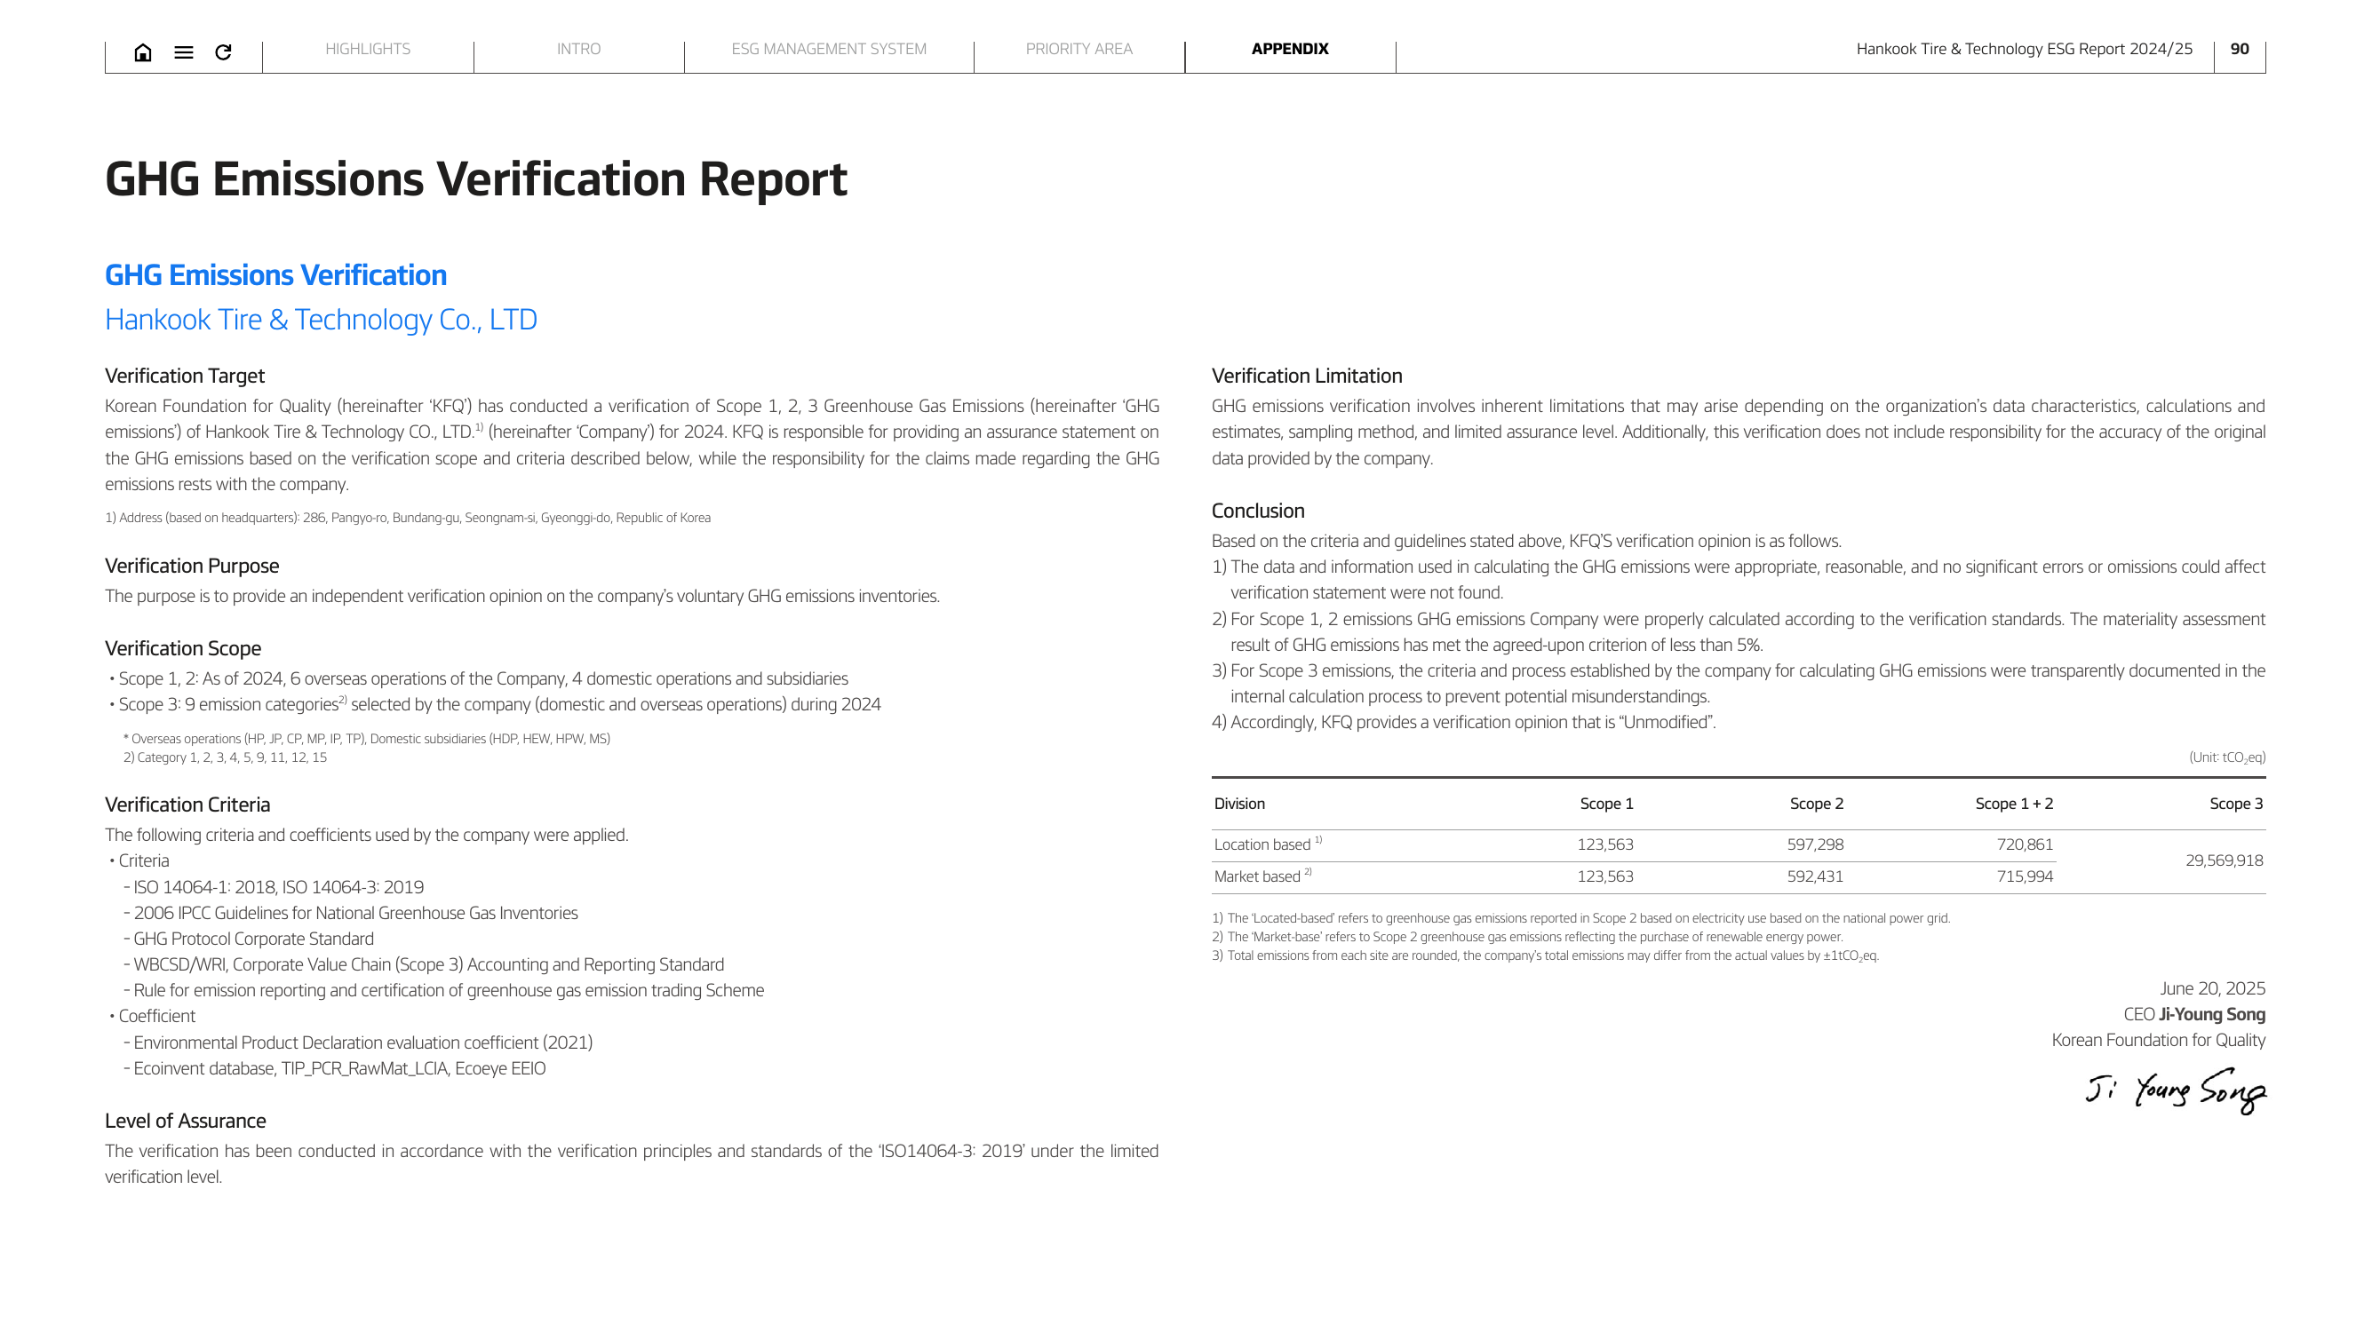Screen dimensions: 2372x1332
Task: Open the INTRO section tab
Action: 578,49
